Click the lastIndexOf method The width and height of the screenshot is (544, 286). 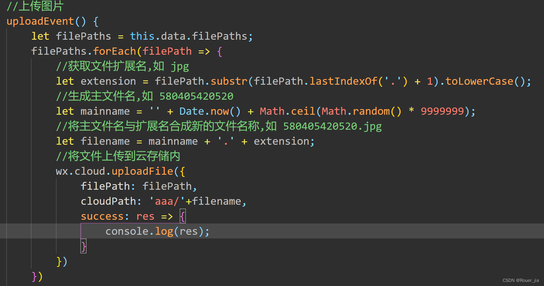pos(343,81)
